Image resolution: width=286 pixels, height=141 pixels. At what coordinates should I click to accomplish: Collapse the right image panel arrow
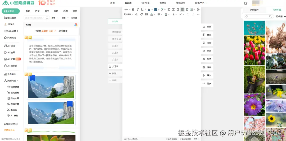tap(242, 13)
